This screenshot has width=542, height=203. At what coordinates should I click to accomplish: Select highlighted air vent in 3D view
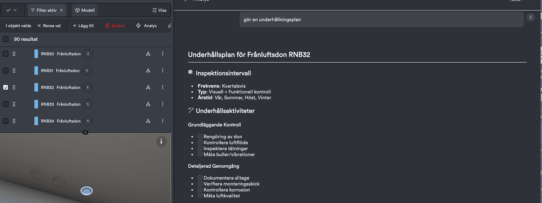tap(86, 191)
